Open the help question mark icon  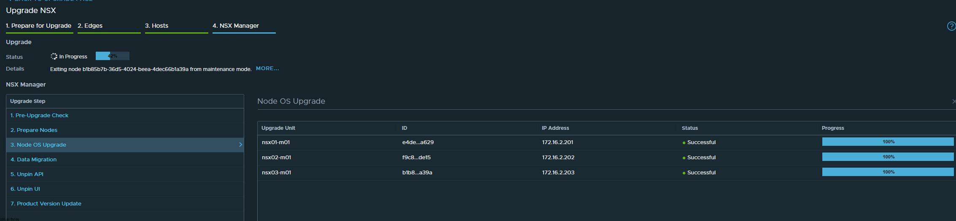(x=951, y=26)
